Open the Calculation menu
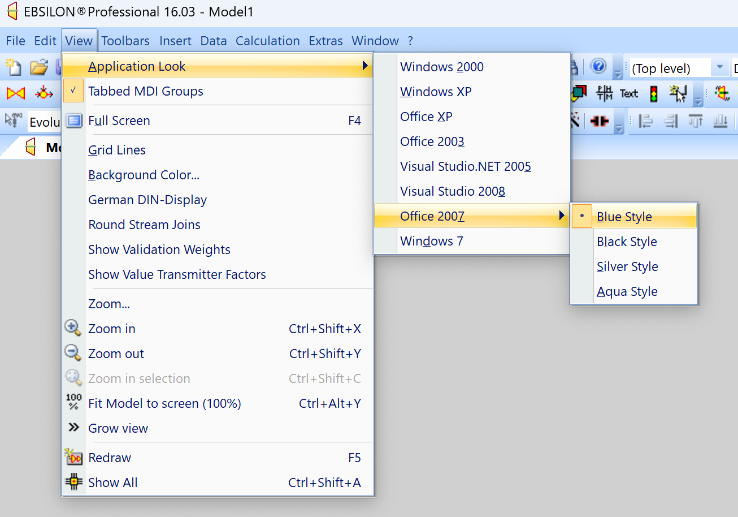This screenshot has width=738, height=517. click(x=268, y=41)
